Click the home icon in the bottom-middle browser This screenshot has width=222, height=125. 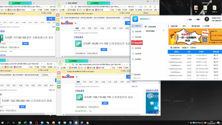pos(77,64)
